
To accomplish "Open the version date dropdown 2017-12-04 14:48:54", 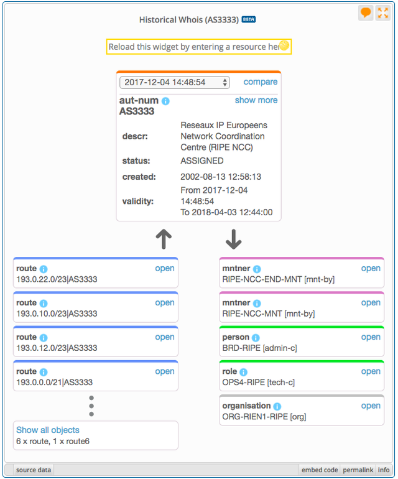I will pos(175,83).
